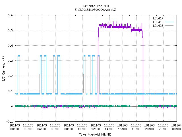Click the 0.4 y-axis tick label

tap(10, 46)
